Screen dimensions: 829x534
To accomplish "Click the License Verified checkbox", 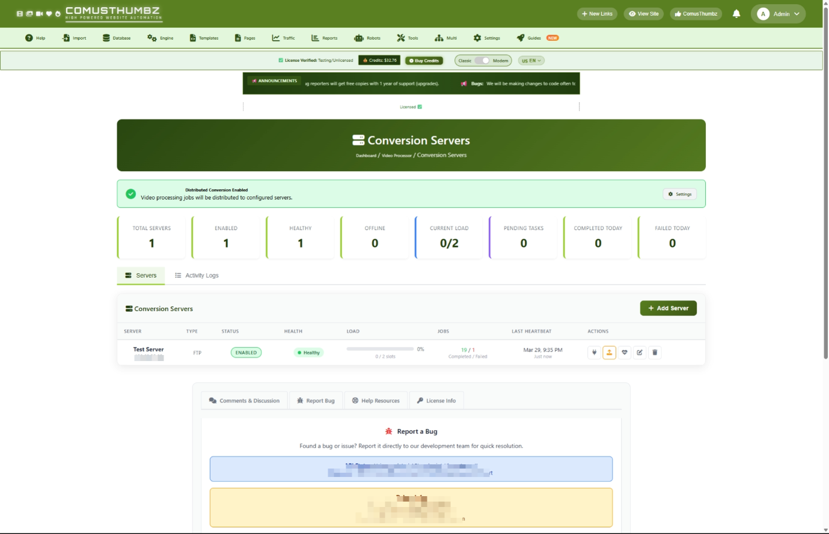I will (281, 61).
